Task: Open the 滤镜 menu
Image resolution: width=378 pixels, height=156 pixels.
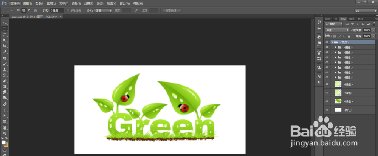Action: 89,3
